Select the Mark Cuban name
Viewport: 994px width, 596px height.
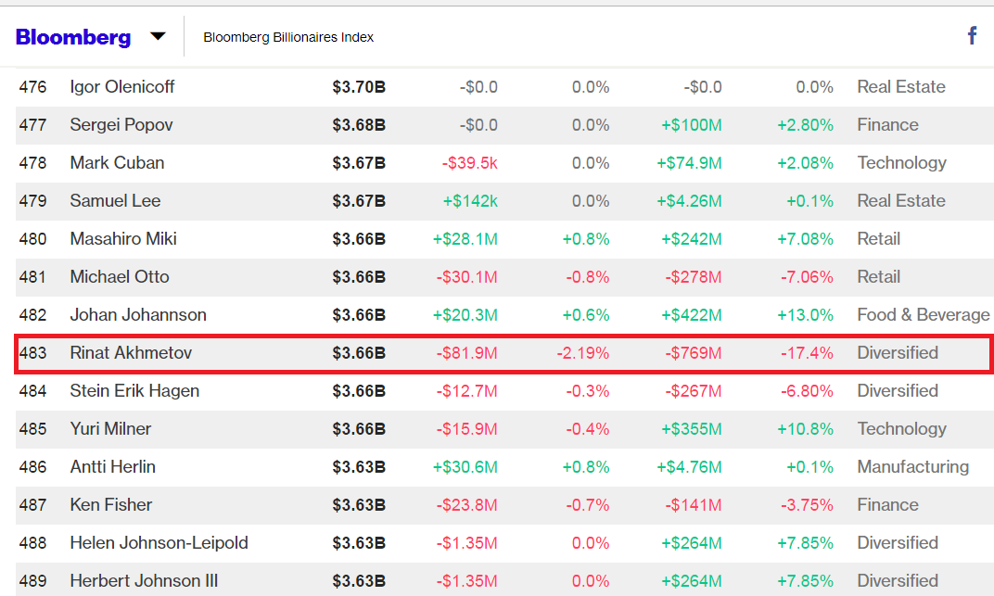coord(117,163)
